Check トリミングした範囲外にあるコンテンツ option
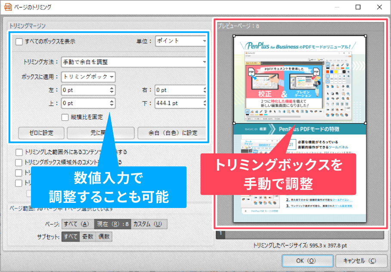Viewport: 391px width, 272px height. tap(19, 152)
